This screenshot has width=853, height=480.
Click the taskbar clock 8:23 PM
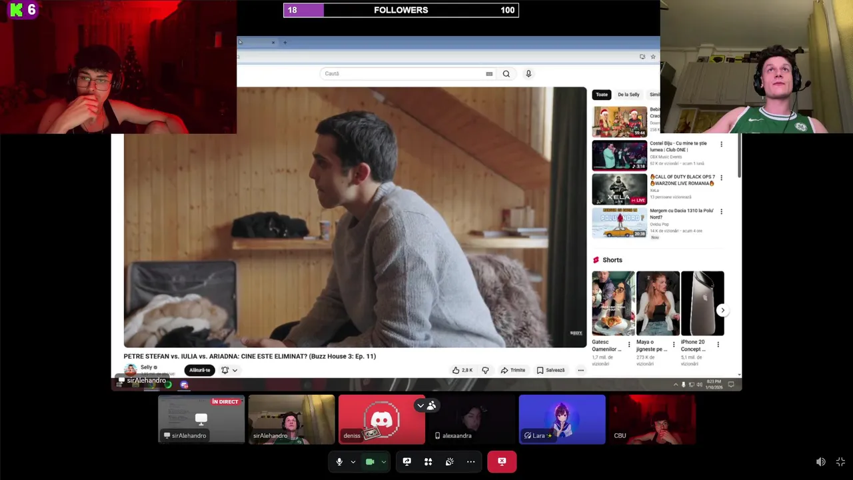[x=714, y=385]
